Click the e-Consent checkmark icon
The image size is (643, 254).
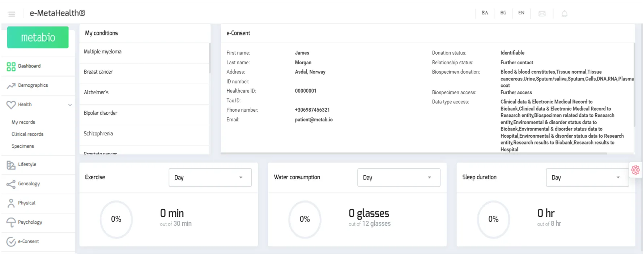(11, 242)
